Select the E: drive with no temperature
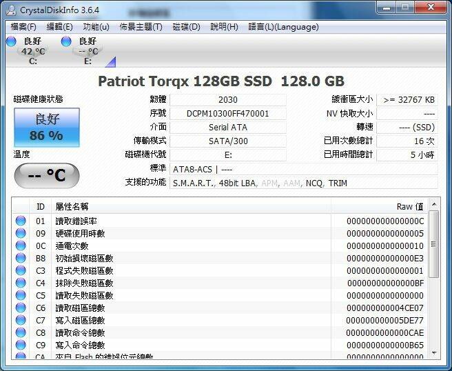Viewport: 452px width, 371px height. [x=88, y=51]
